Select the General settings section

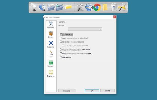pos(51,25)
